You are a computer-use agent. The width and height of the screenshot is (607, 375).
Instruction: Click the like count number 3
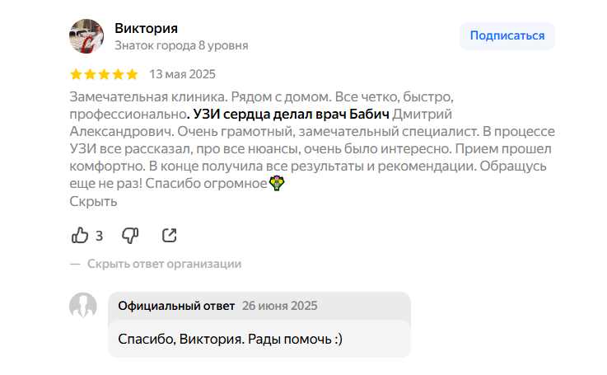[99, 236]
